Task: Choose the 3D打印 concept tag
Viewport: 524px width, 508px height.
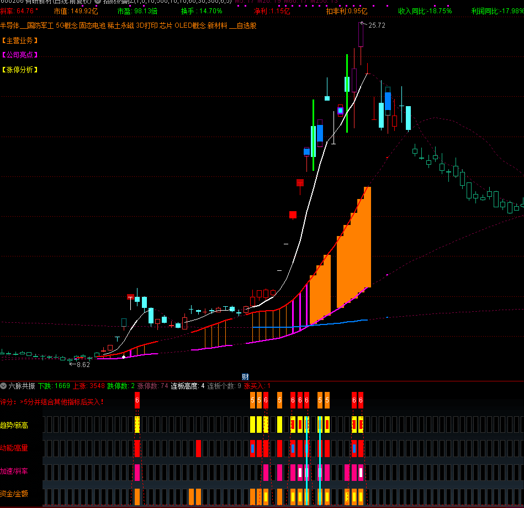Action: coord(146,25)
